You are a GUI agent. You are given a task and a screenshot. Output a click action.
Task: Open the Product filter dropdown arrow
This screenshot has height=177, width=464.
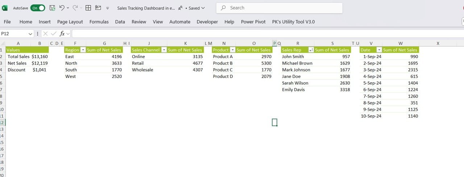point(232,50)
